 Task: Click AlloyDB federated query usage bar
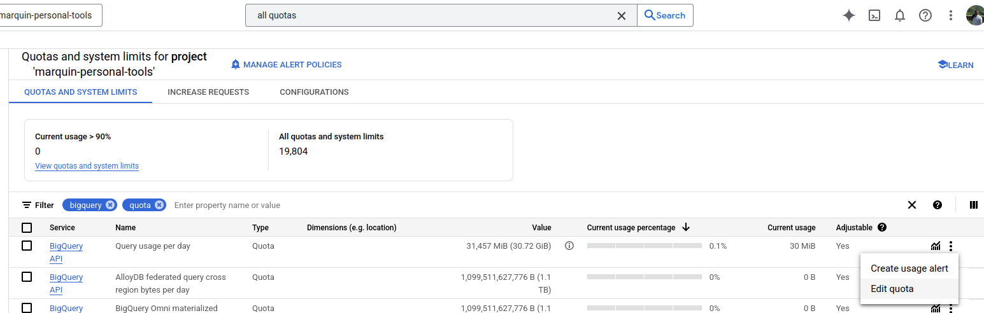coord(645,277)
